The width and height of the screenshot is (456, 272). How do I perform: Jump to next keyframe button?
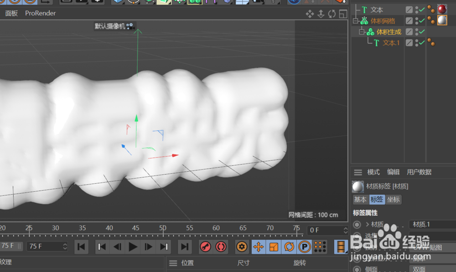coord(164,247)
